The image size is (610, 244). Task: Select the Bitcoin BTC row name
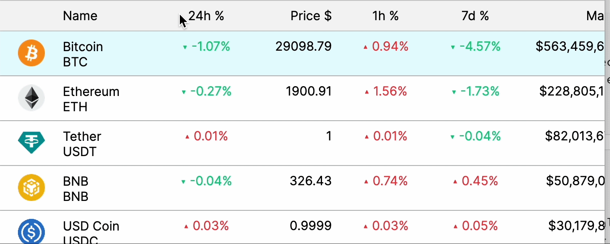(83, 54)
